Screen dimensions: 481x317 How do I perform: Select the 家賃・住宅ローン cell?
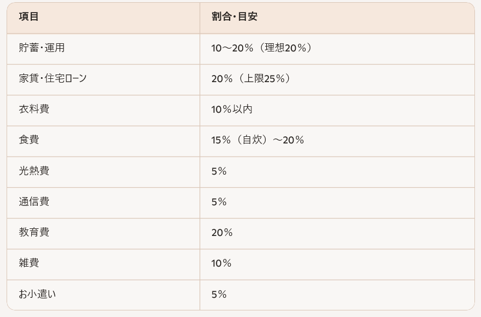53,78
